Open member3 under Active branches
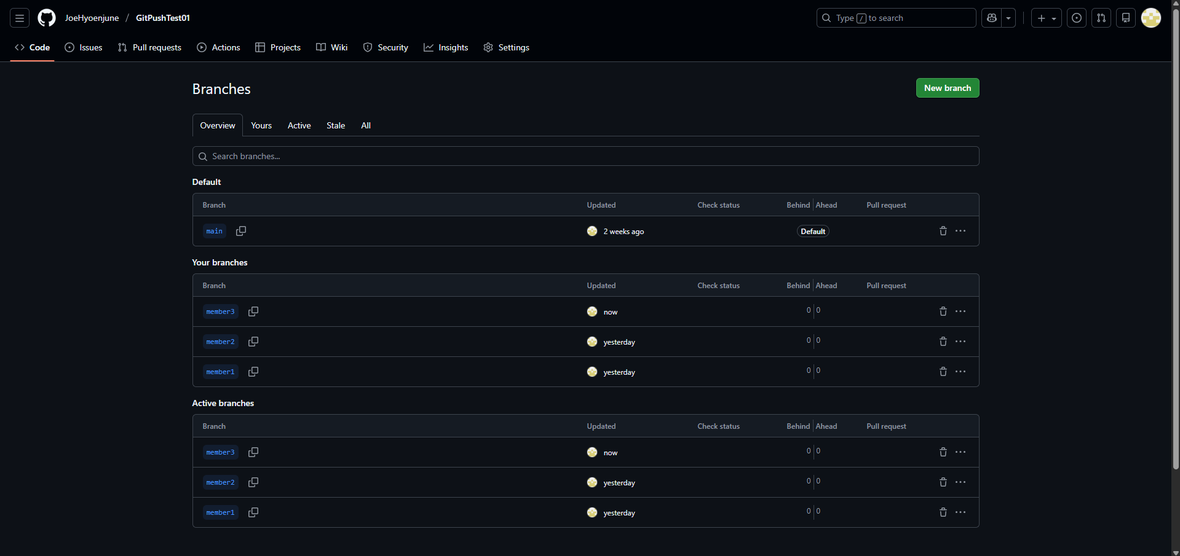 [x=220, y=452]
